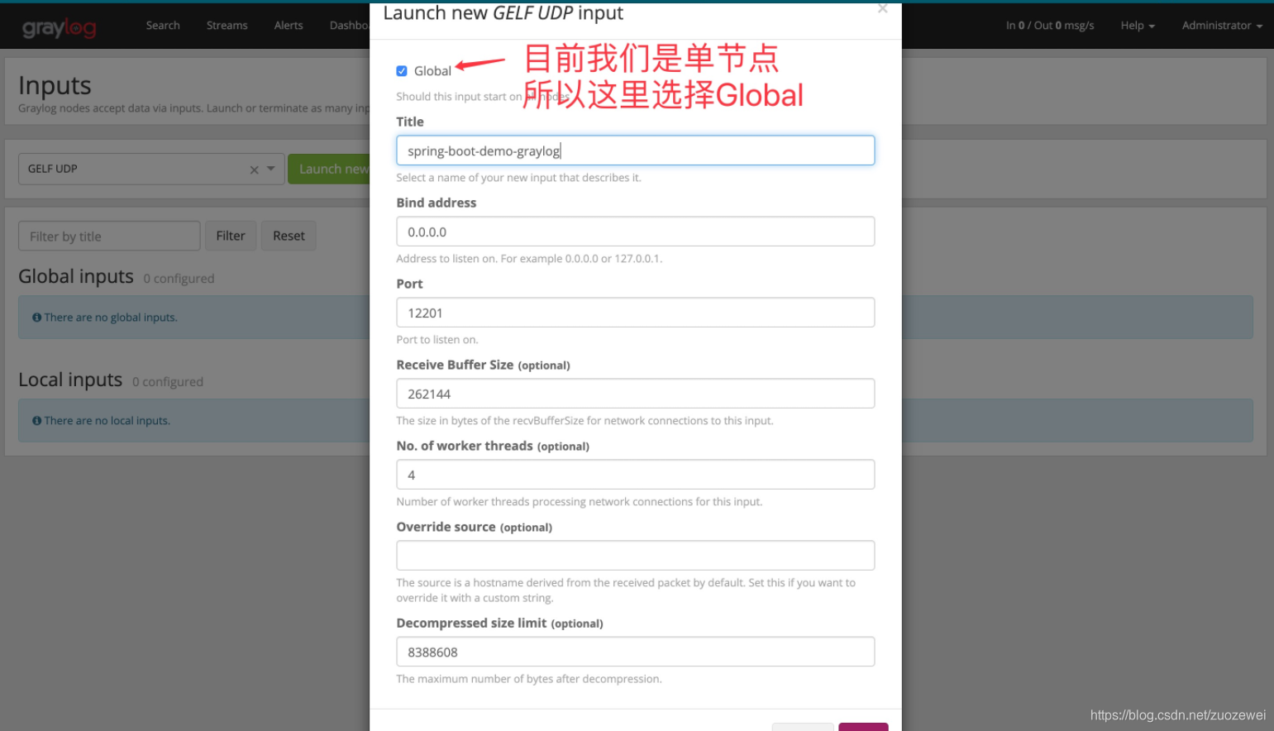Focus the 'Filter by title' search box

pyautogui.click(x=108, y=236)
